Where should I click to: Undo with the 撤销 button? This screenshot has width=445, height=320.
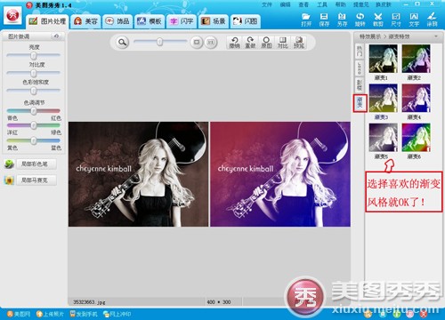point(234,43)
